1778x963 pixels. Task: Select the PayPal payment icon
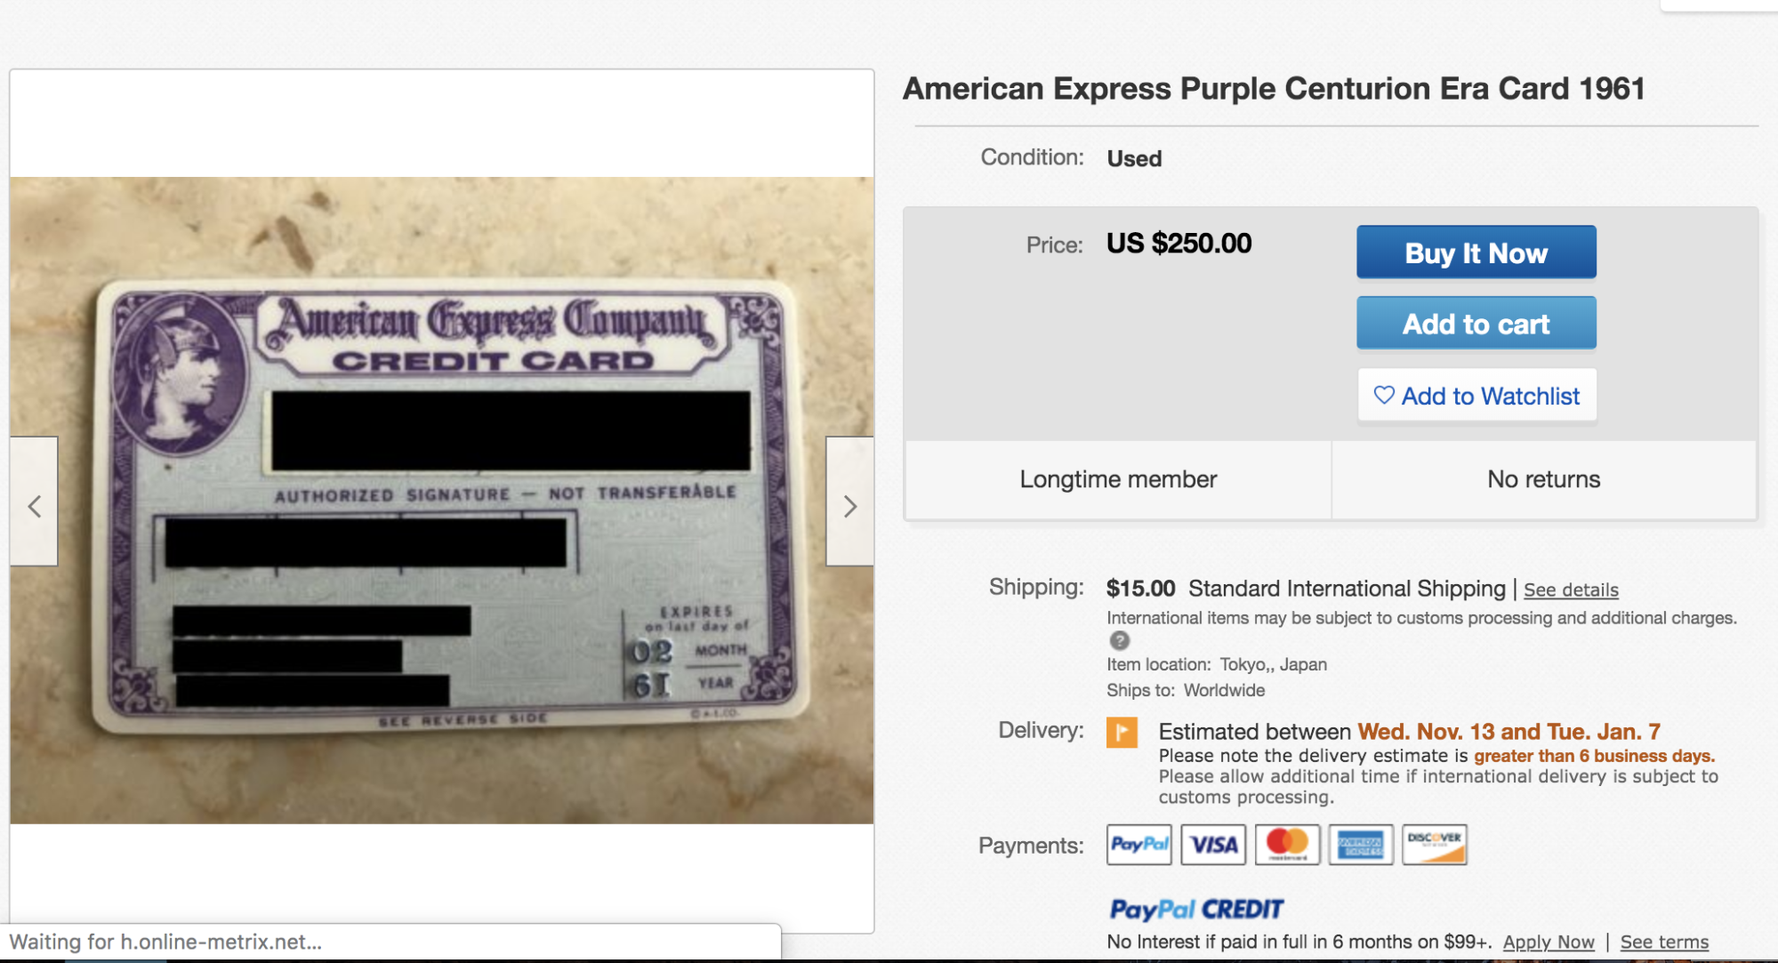tap(1138, 844)
